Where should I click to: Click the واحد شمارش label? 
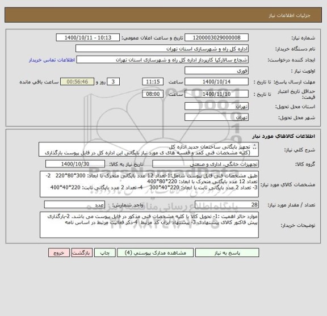click(128, 205)
